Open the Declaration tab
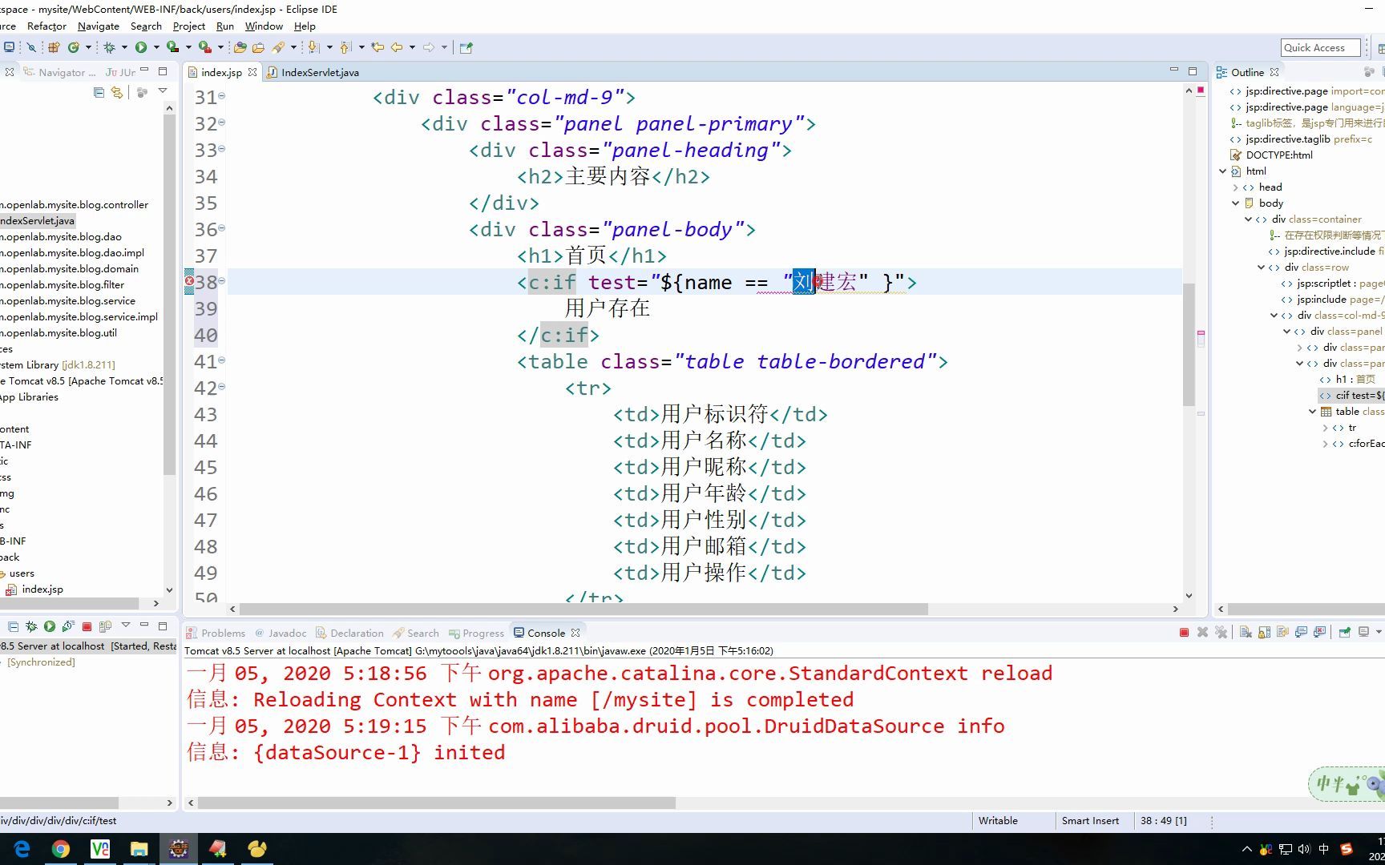 pyautogui.click(x=349, y=633)
